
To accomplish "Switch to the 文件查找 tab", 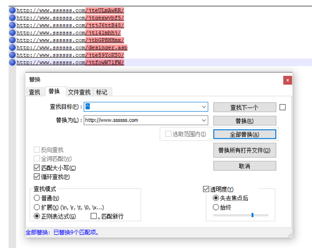I will point(79,92).
